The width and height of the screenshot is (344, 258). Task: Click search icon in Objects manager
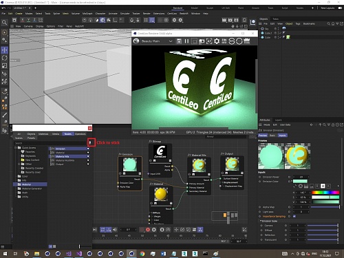[329, 23]
